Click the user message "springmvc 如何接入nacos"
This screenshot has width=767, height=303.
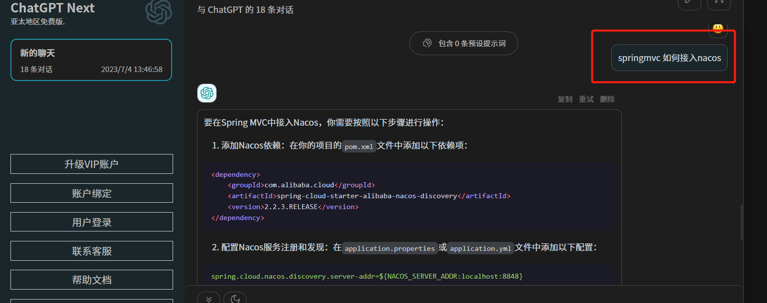(670, 58)
